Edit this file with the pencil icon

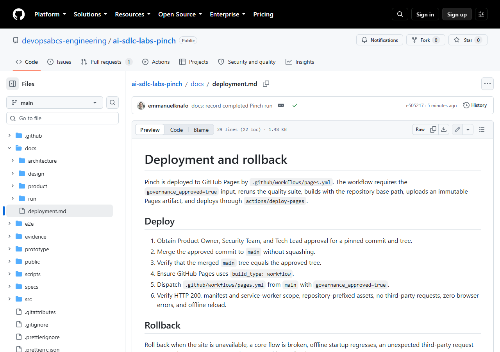pyautogui.click(x=457, y=129)
